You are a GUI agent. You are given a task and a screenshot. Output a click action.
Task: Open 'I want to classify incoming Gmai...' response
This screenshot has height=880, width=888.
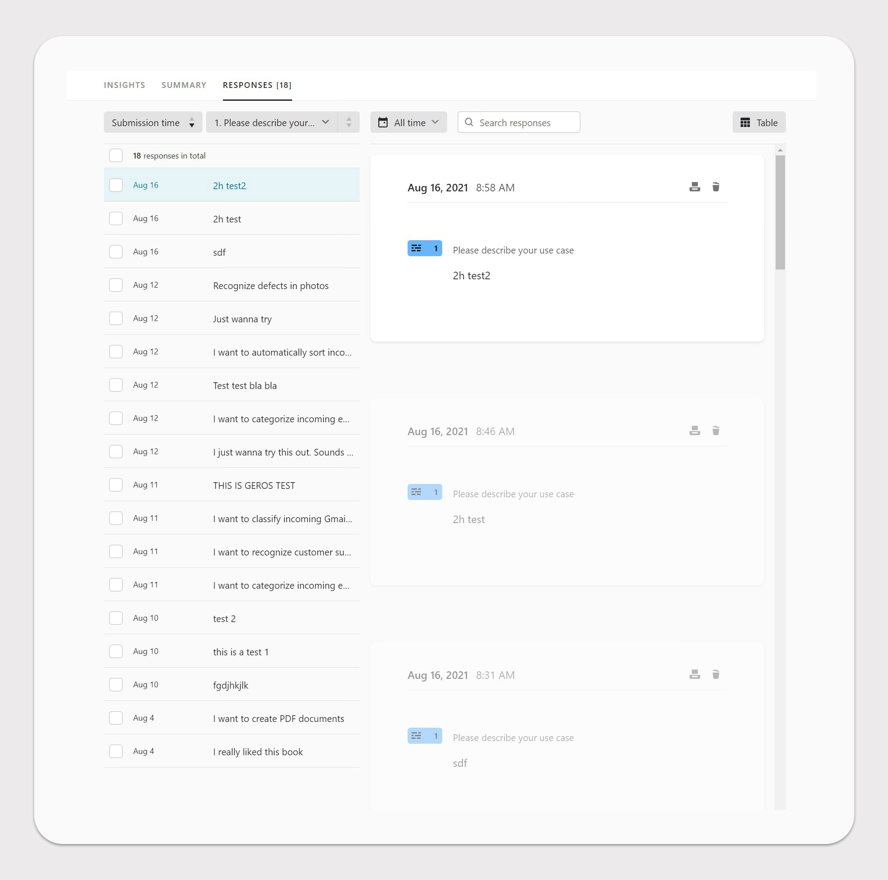point(232,518)
